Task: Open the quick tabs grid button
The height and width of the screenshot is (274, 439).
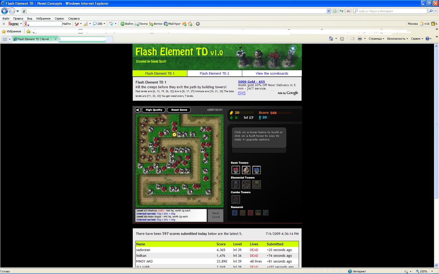Action: (x=5, y=39)
